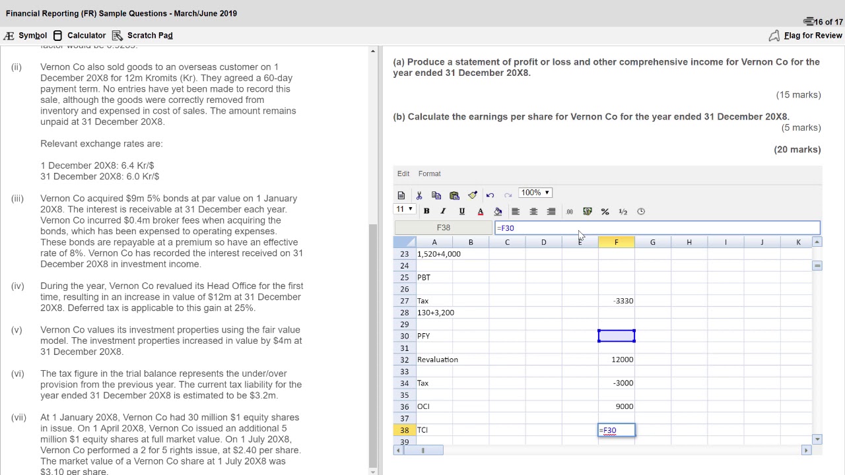Toggle underline formatting

[x=461, y=212]
